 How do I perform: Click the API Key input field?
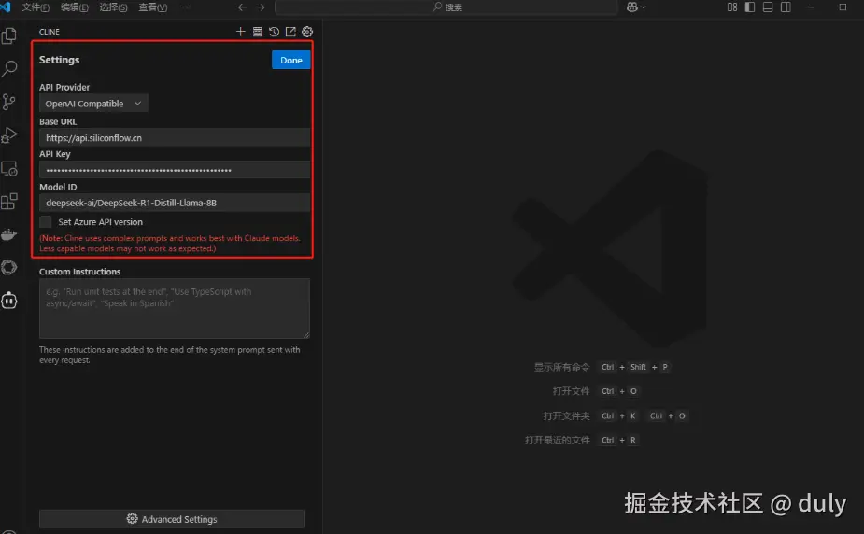tap(175, 170)
